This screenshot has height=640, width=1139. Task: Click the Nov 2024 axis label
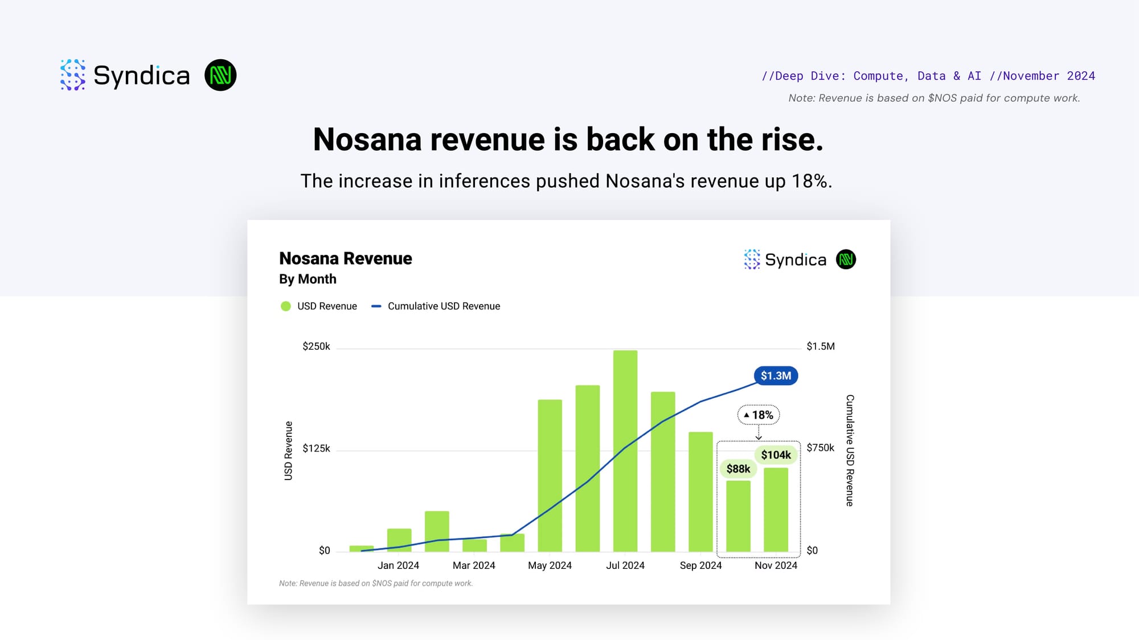pyautogui.click(x=776, y=565)
